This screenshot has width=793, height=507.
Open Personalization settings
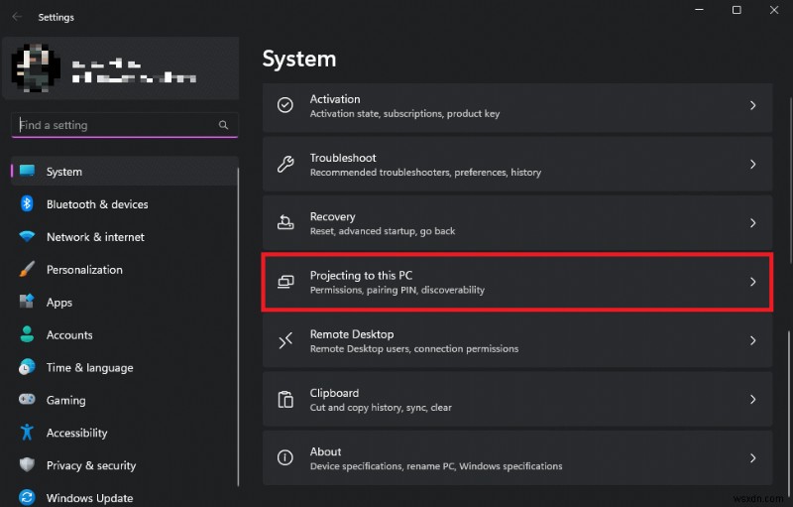tap(124, 269)
